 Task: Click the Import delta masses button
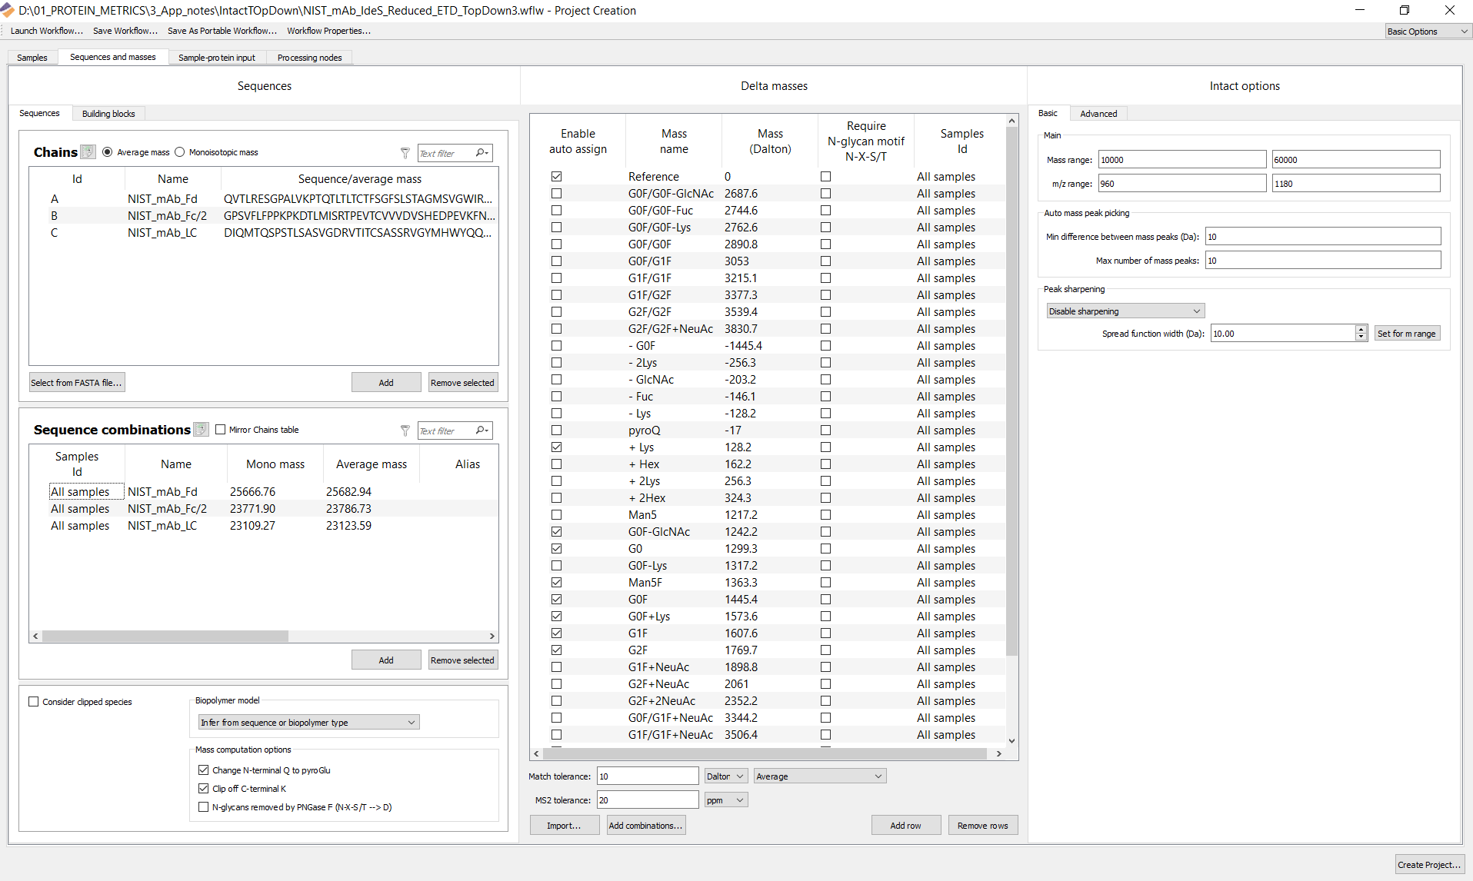564,825
